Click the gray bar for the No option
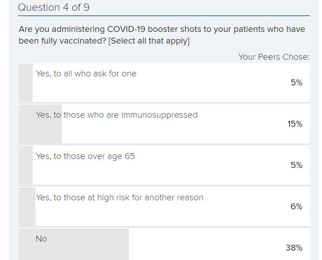Image resolution: width=322 pixels, height=260 pixels. click(x=74, y=244)
